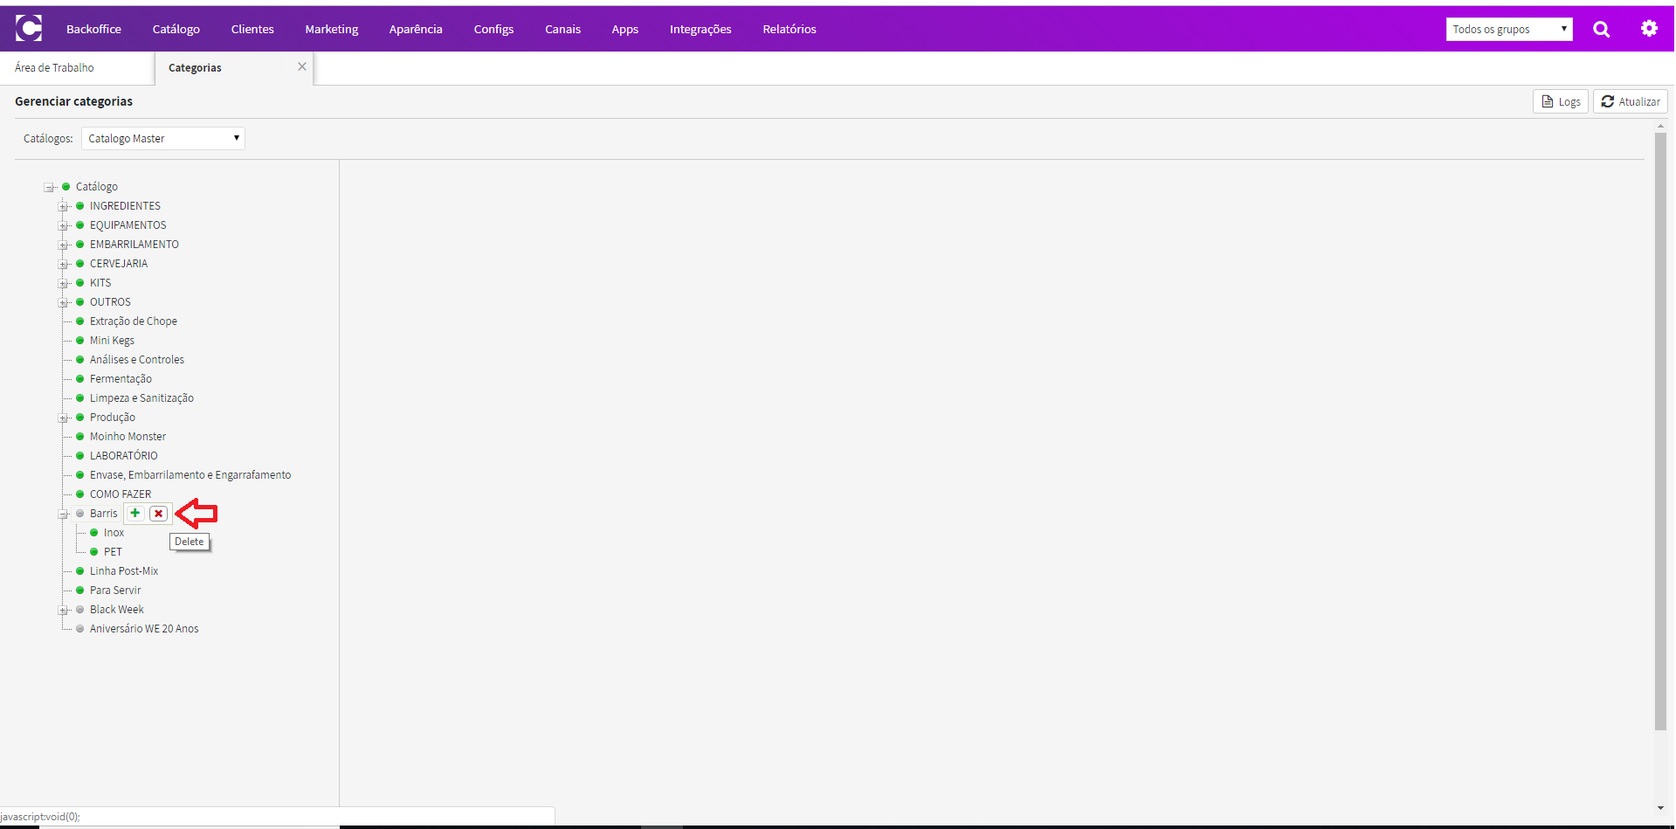The width and height of the screenshot is (1676, 829).
Task: Select the Linha Post-Mix category
Action: (x=124, y=571)
